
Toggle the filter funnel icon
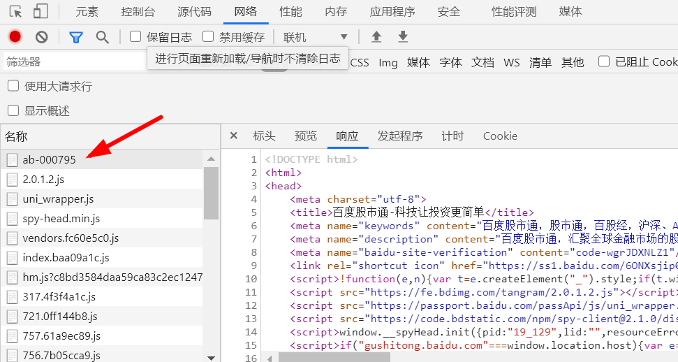tap(76, 37)
